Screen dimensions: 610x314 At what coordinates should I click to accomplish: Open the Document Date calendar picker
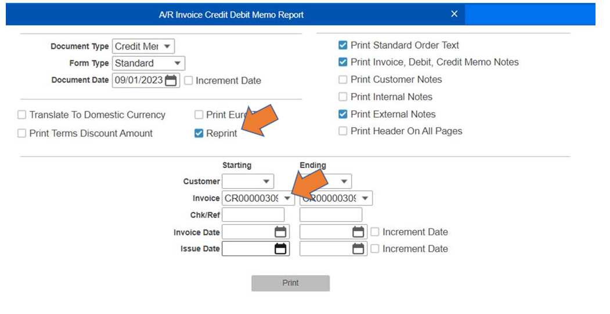pyautogui.click(x=171, y=81)
